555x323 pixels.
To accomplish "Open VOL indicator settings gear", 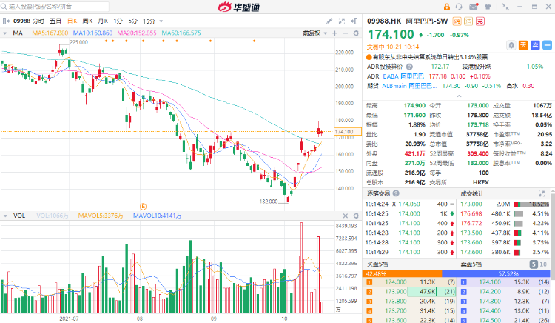I will pos(356,216).
